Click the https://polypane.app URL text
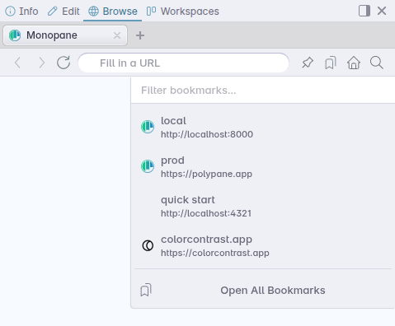Image resolution: width=395 pixels, height=326 pixels. [206, 174]
